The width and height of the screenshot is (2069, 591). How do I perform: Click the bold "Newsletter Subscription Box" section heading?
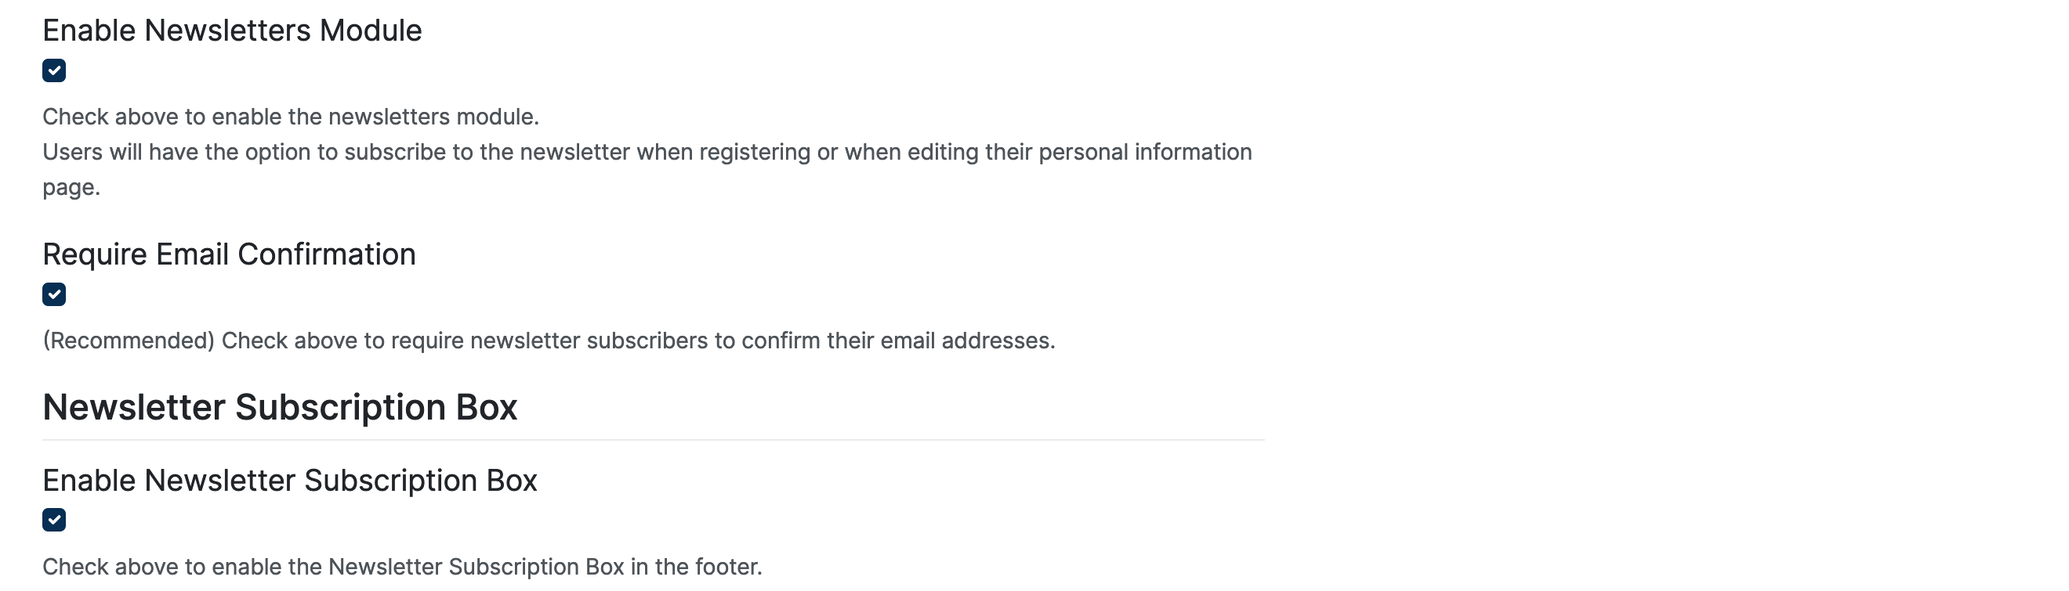pos(280,407)
